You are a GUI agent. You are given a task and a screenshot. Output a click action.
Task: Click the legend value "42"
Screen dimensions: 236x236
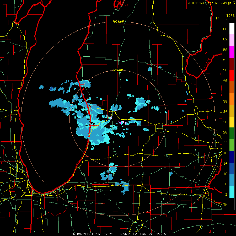coord(225,91)
